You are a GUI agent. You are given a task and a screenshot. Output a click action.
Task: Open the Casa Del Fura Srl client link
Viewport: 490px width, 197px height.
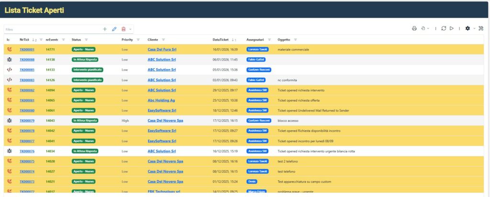point(162,50)
